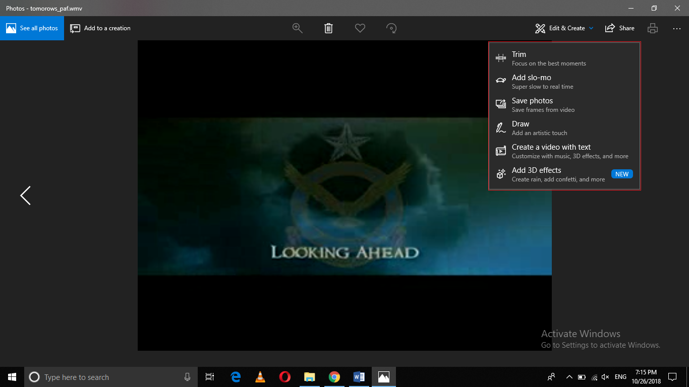The height and width of the screenshot is (387, 689).
Task: Click the Type here to search field
Action: [101, 376]
